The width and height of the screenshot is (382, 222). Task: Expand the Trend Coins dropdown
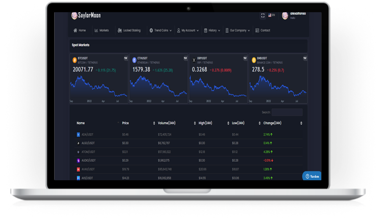(161, 31)
